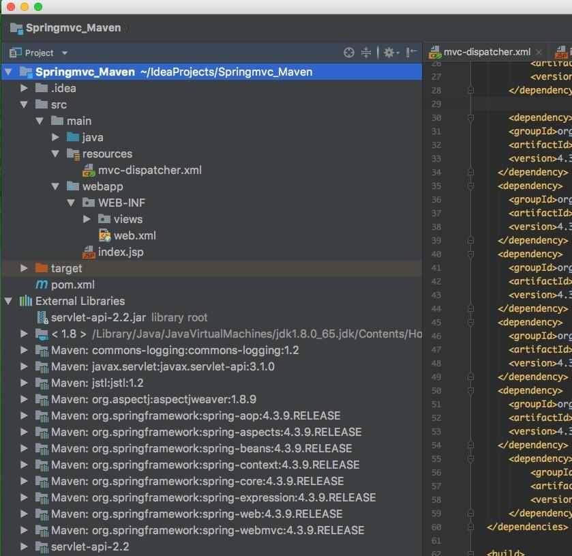572x556 pixels.
Task: Collapse the main folder
Action: coord(40,121)
